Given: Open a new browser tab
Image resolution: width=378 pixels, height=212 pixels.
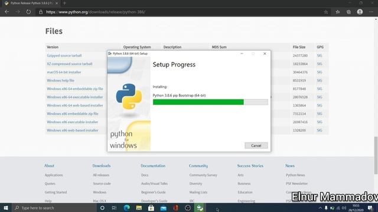Looking at the screenshot, I should click(64, 3).
